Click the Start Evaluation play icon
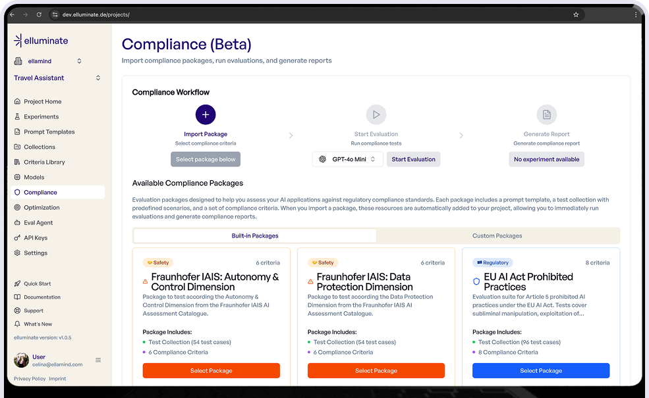Screen dimensions: 649x398 click(376, 114)
